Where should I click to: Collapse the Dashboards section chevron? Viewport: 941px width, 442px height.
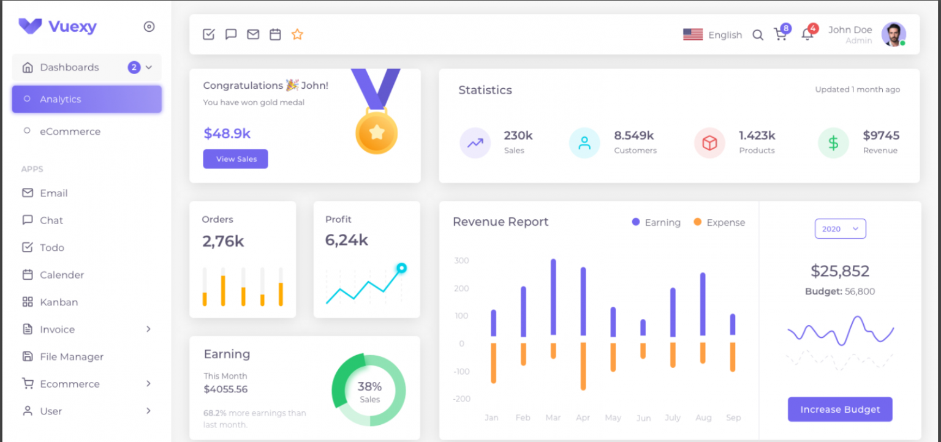tap(150, 67)
